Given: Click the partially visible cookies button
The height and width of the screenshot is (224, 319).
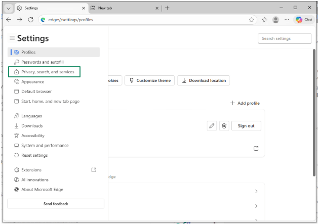Looking at the screenshot, I should point(115,80).
